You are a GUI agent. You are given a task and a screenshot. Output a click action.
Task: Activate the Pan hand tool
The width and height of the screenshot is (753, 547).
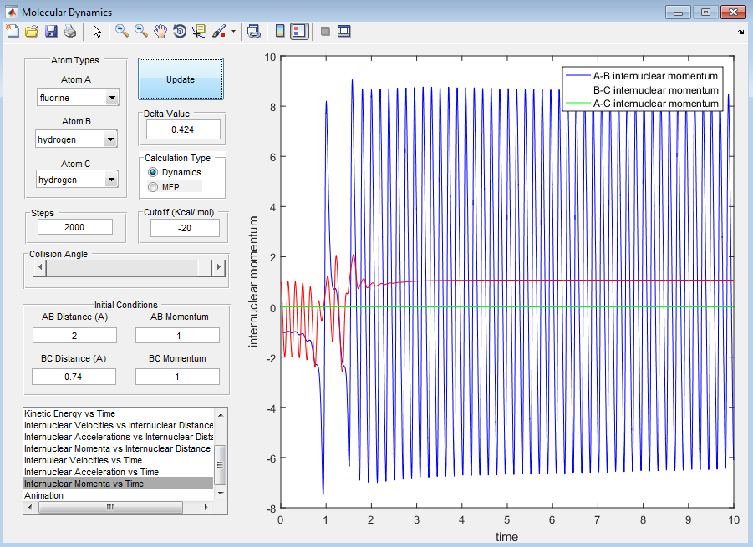pos(160,32)
